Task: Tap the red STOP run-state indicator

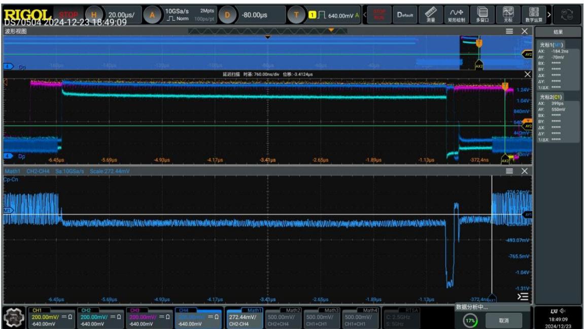Action: click(68, 15)
